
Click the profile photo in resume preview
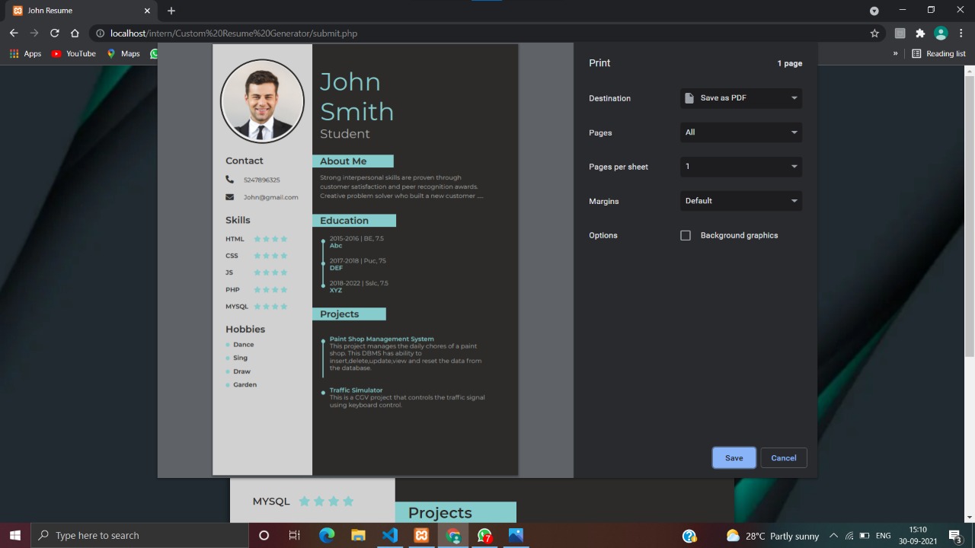pyautogui.click(x=262, y=100)
